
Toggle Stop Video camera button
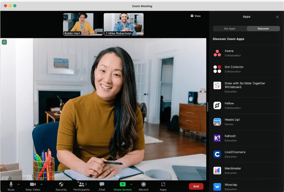(33, 186)
